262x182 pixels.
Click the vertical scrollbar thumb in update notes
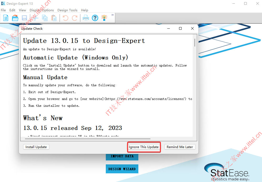click(195, 43)
